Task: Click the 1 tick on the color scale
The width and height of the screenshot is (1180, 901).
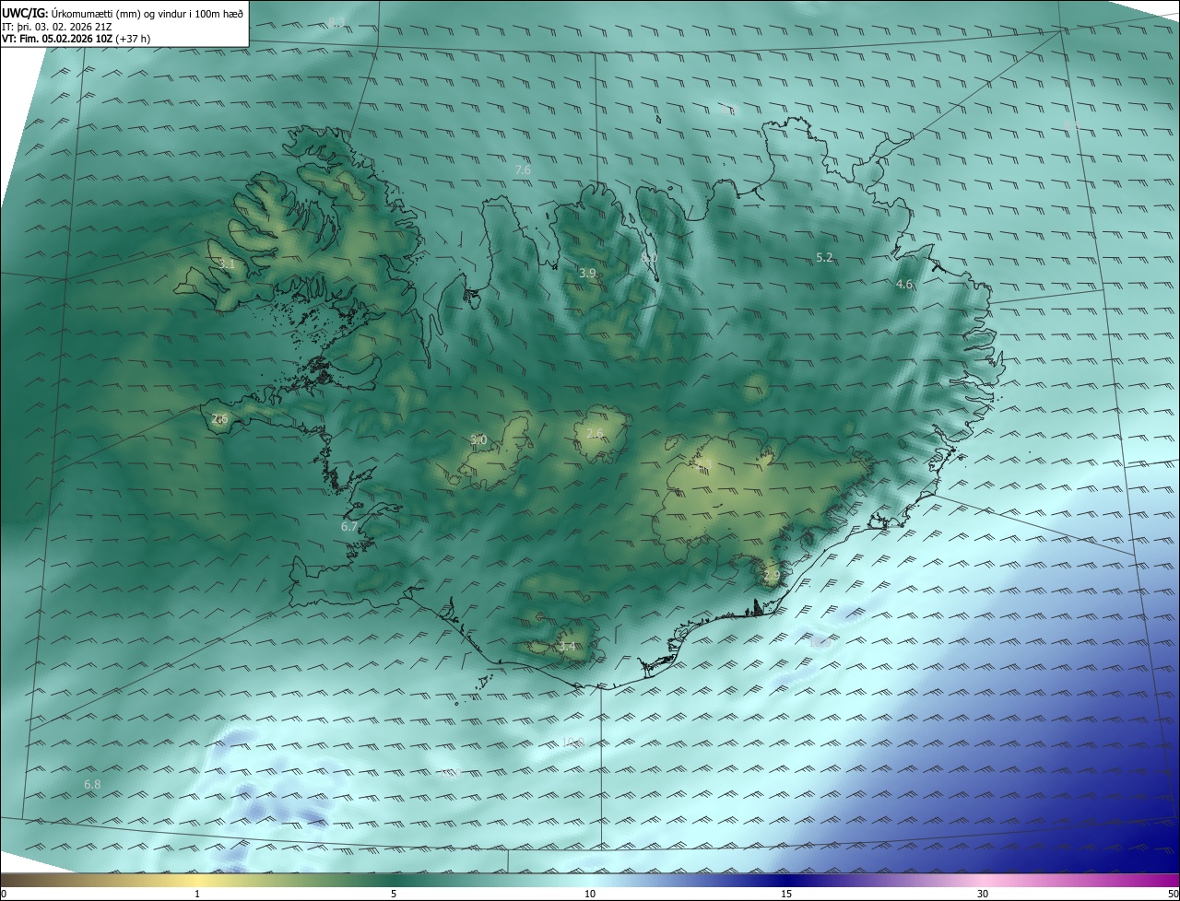Action: pos(197,894)
